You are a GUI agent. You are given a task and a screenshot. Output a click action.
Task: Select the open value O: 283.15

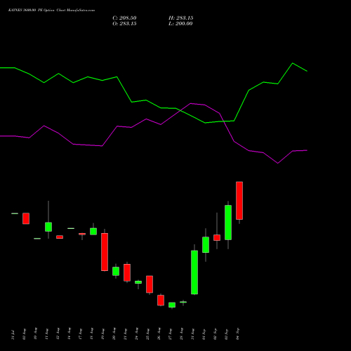coord(124,24)
